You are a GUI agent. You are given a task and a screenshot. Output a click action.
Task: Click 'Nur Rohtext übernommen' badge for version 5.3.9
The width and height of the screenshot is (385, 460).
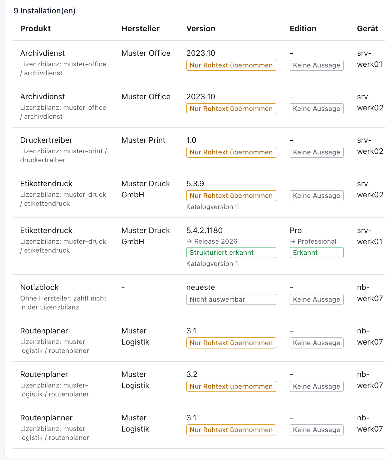[x=231, y=196]
